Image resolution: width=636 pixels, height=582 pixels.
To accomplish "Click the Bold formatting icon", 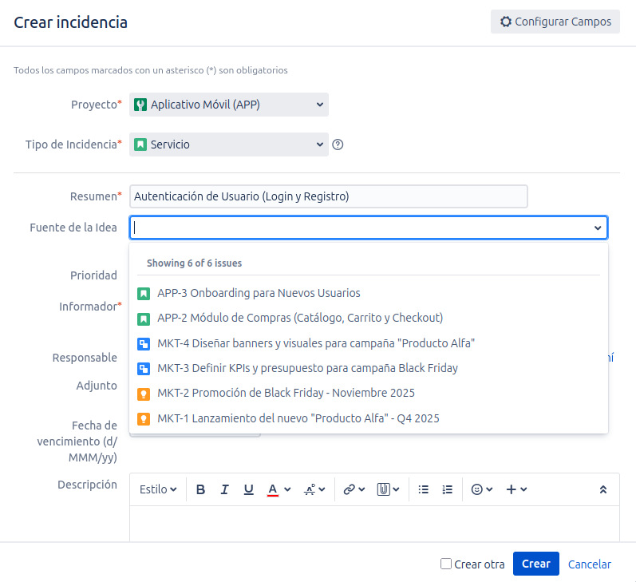I will tap(200, 489).
